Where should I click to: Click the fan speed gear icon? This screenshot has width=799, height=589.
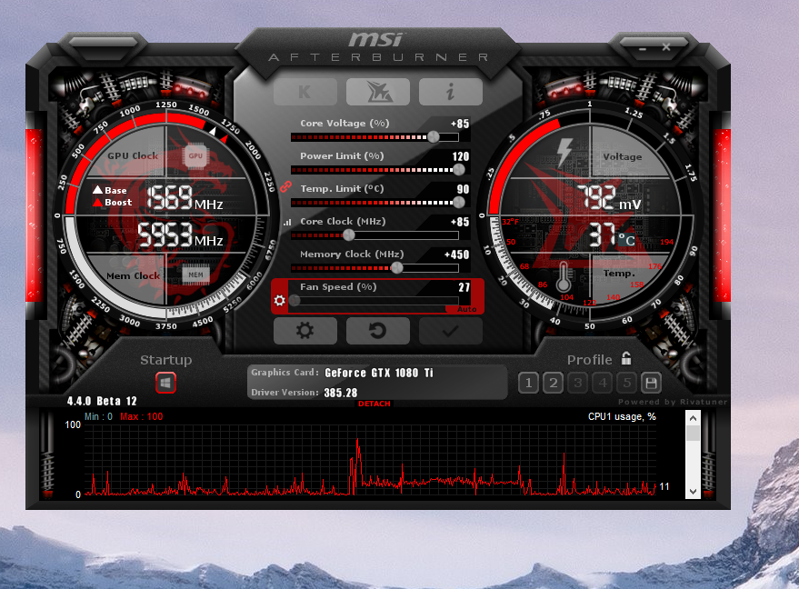279,301
